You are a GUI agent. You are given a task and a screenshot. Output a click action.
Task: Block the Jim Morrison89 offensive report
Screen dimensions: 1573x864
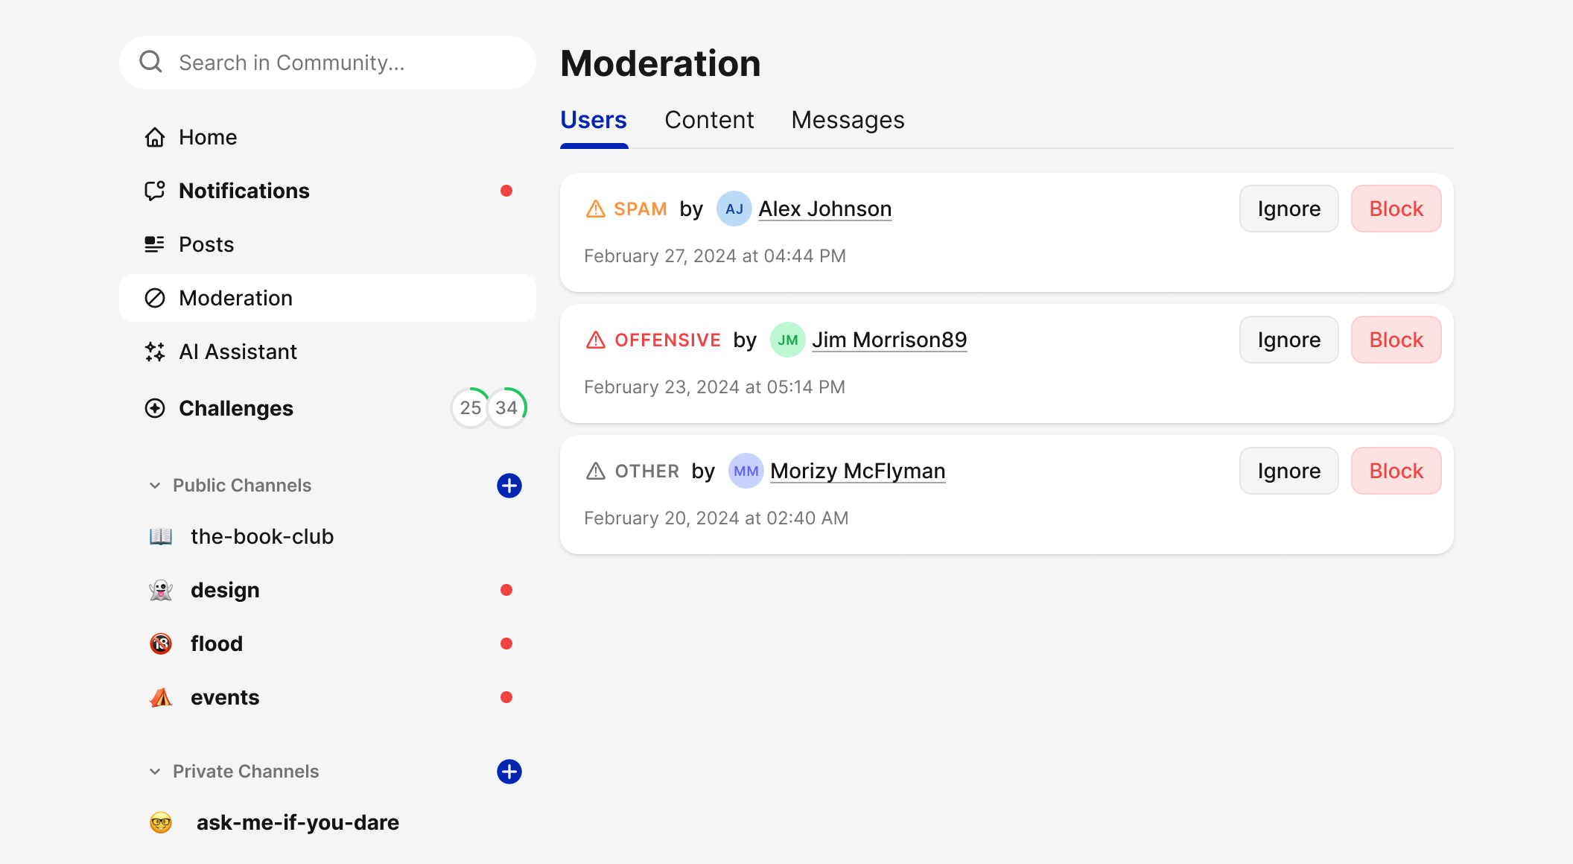tap(1396, 340)
